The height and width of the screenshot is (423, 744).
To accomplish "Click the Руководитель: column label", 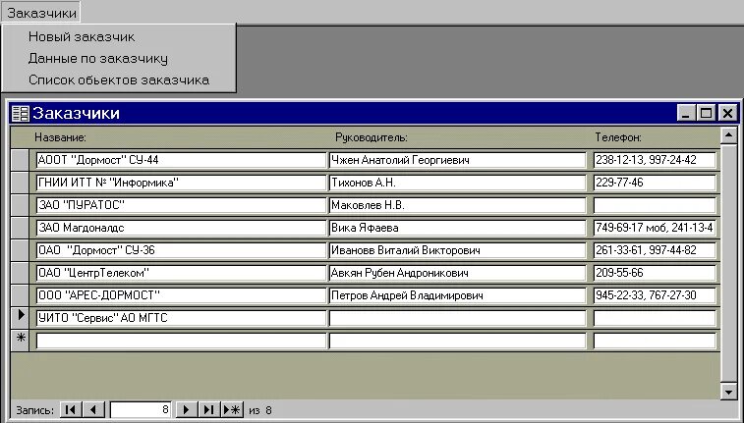I will pyautogui.click(x=372, y=137).
